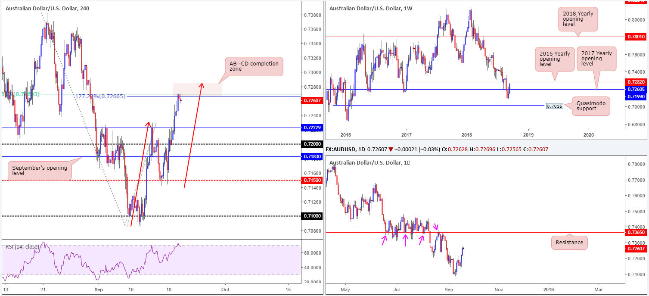The width and height of the screenshot is (649, 296).
Task: Select the '2017 Yearly opening level' callout
Action: (x=596, y=59)
